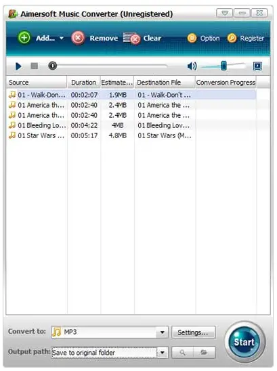Click the Register key icon
Viewport: 277px width, 371px height.
(x=232, y=38)
